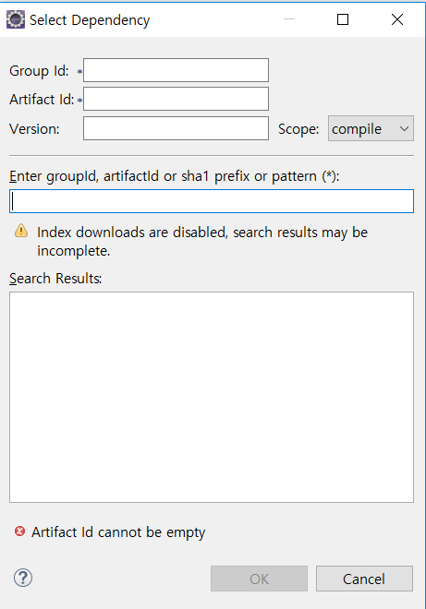Close the Select Dependency dialog window
Screen dimensions: 426x609
pos(397,19)
